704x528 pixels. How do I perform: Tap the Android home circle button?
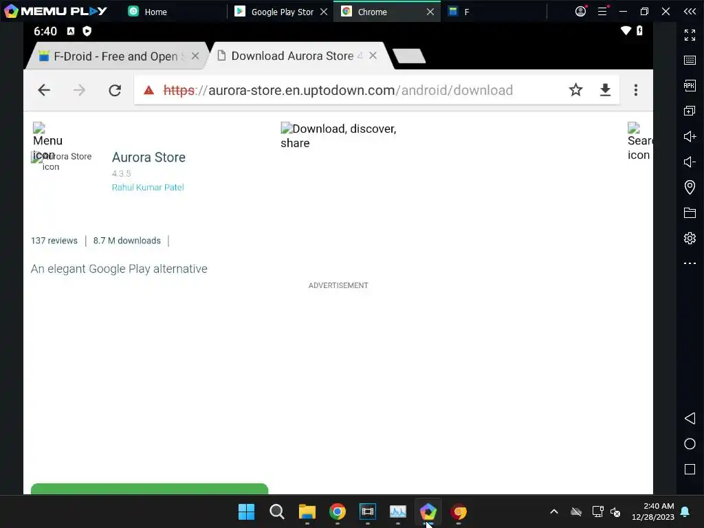click(690, 444)
